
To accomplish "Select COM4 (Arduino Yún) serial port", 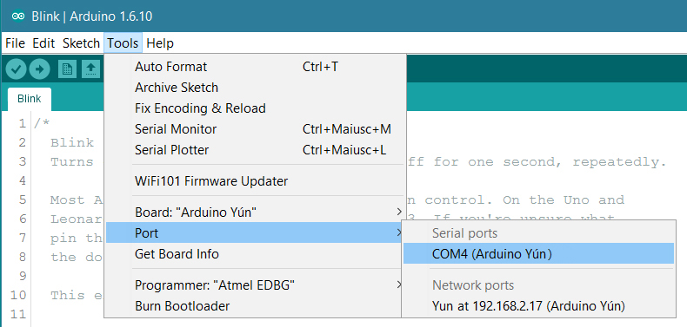I will [x=538, y=253].
